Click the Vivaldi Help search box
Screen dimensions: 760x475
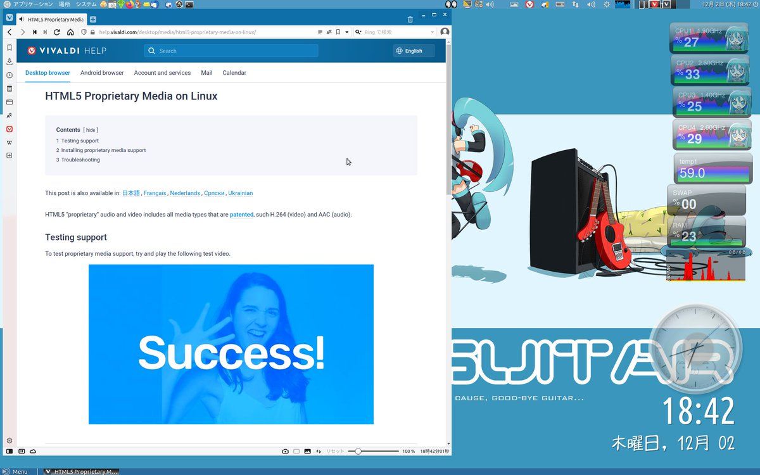click(231, 51)
